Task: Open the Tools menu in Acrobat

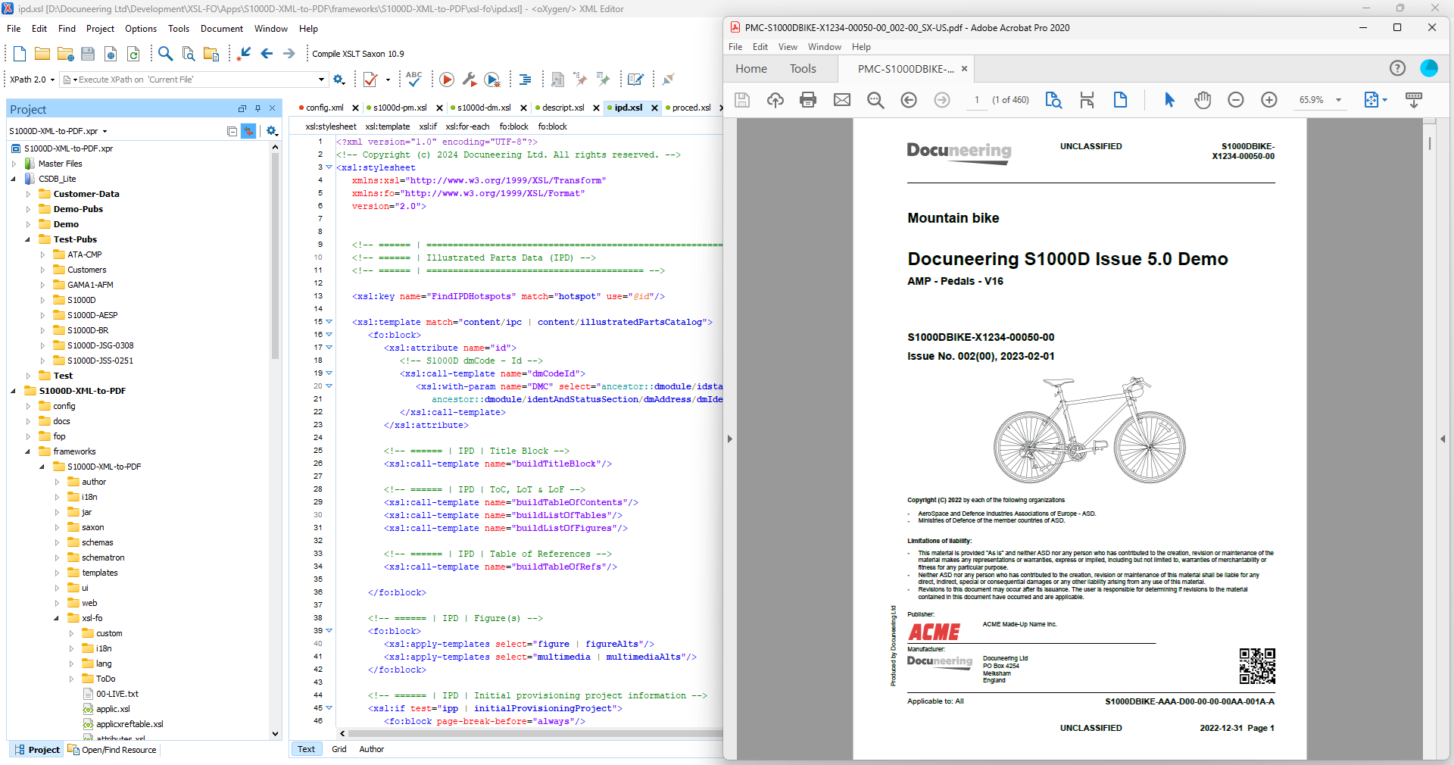Action: [802, 68]
